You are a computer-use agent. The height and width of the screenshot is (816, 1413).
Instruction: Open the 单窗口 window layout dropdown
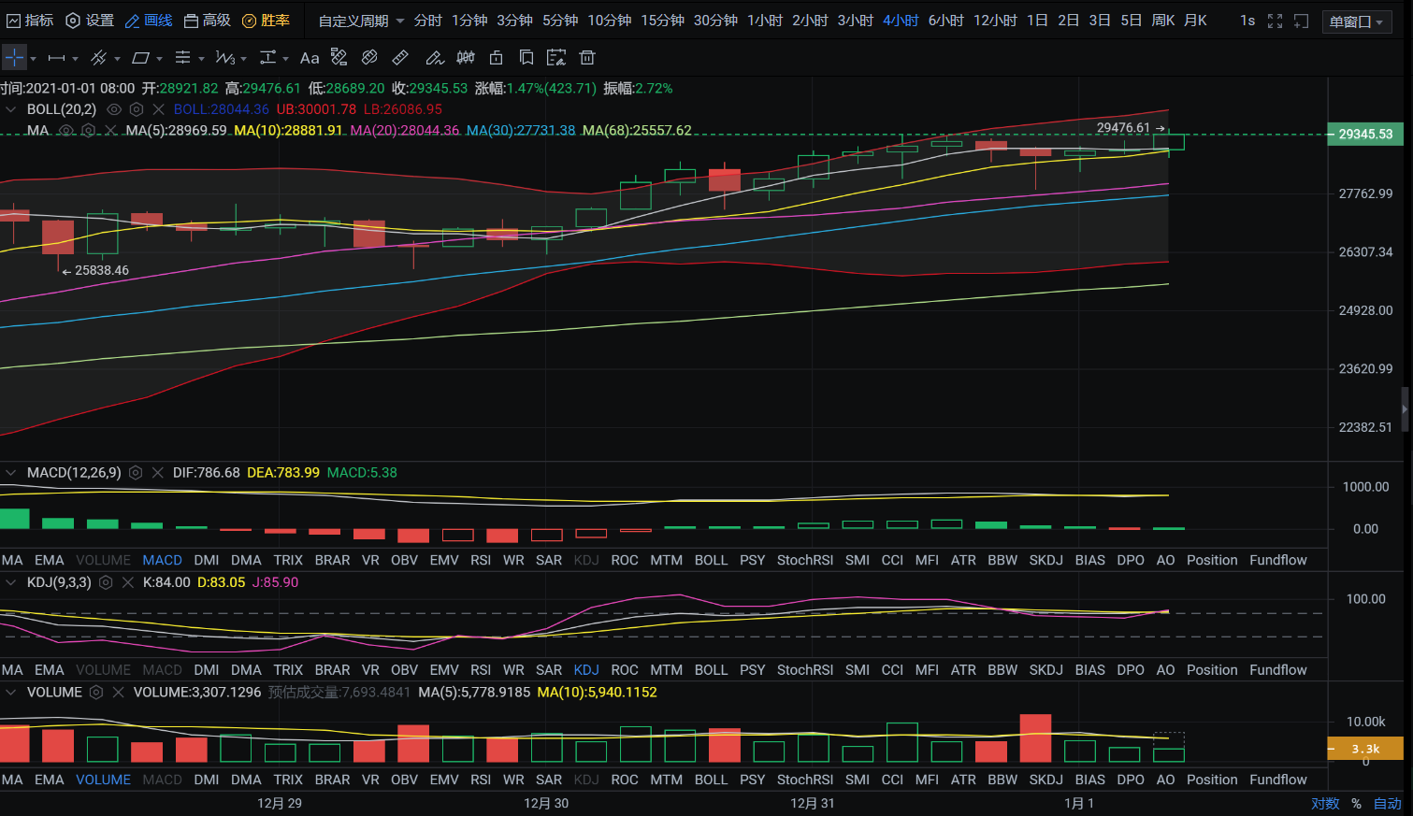click(x=1356, y=21)
